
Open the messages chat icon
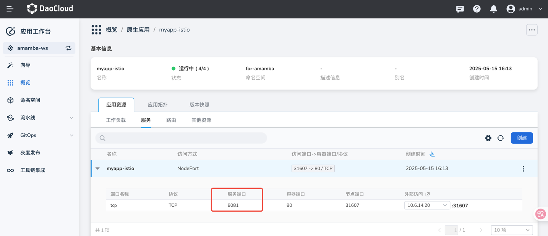(460, 9)
